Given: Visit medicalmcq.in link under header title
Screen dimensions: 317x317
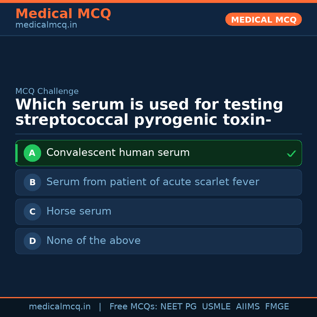Looking at the screenshot, I should click(x=46, y=25).
